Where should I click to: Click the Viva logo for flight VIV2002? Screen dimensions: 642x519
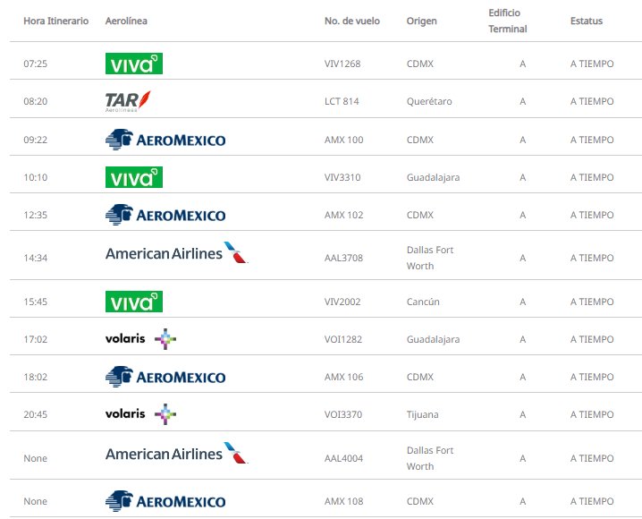(x=134, y=302)
